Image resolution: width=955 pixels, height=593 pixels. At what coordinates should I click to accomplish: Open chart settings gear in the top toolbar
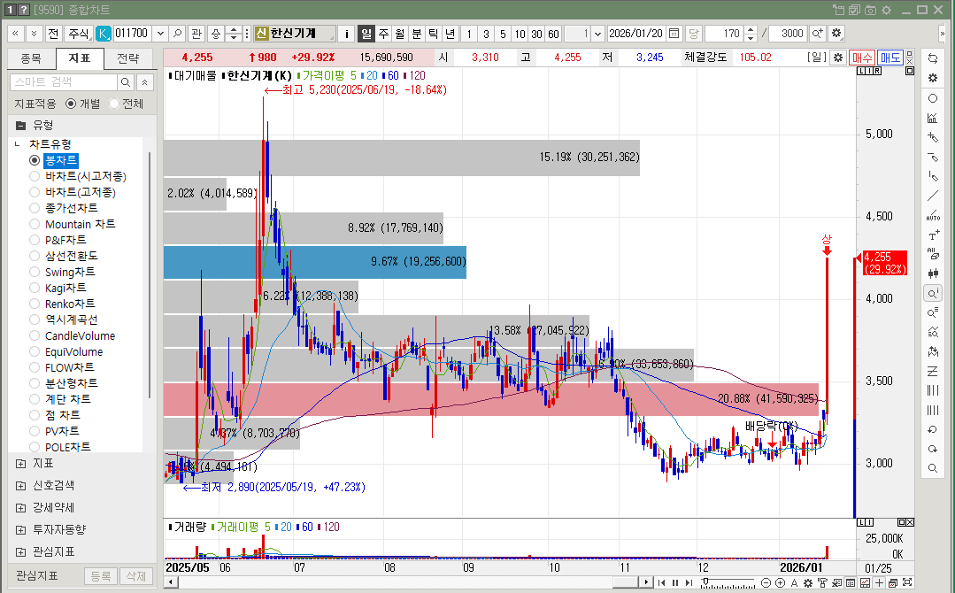click(836, 34)
